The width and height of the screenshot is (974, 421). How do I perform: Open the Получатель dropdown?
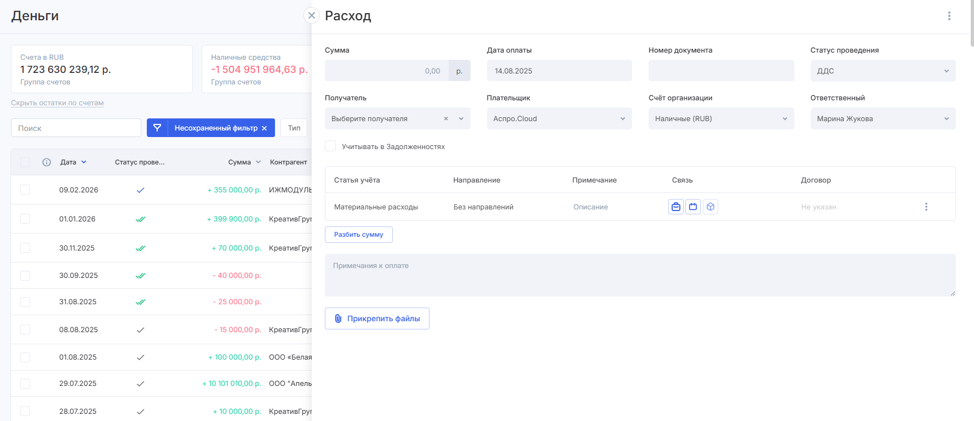coord(397,118)
